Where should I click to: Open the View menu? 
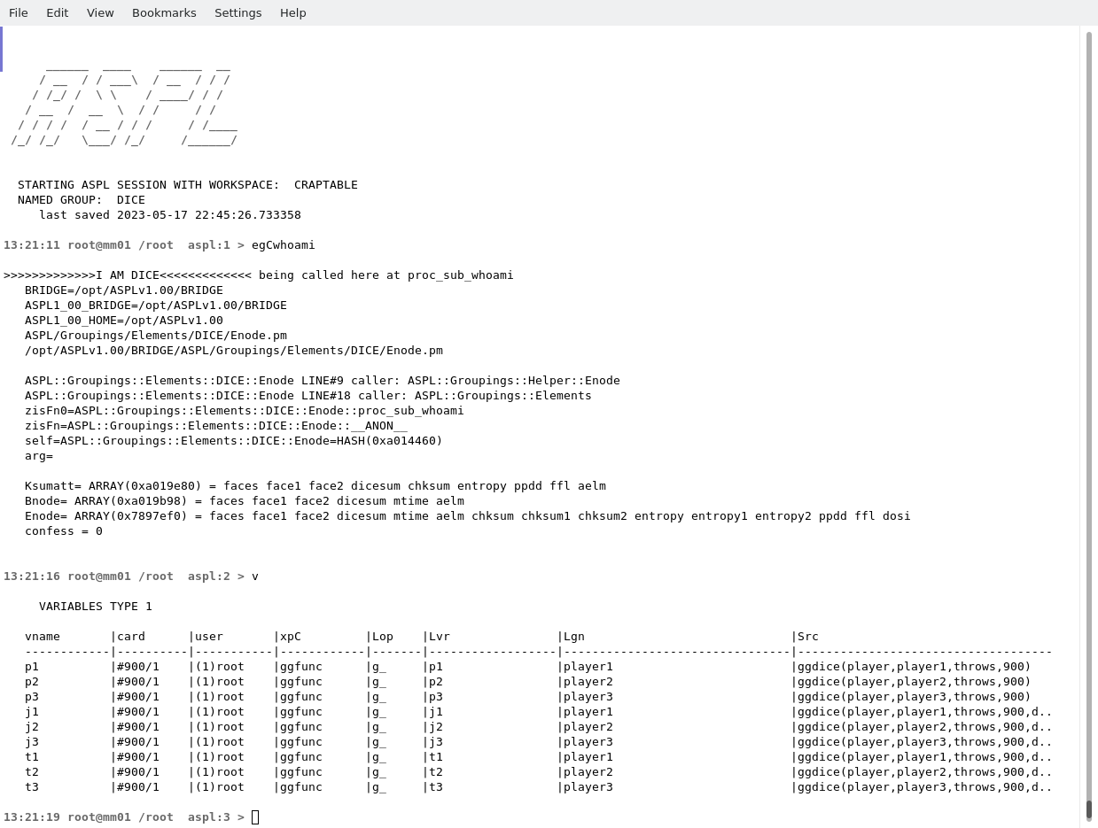point(100,12)
